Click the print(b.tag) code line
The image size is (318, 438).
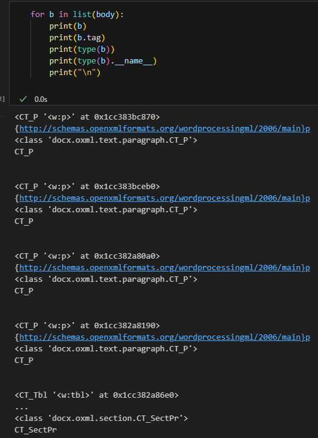point(77,37)
